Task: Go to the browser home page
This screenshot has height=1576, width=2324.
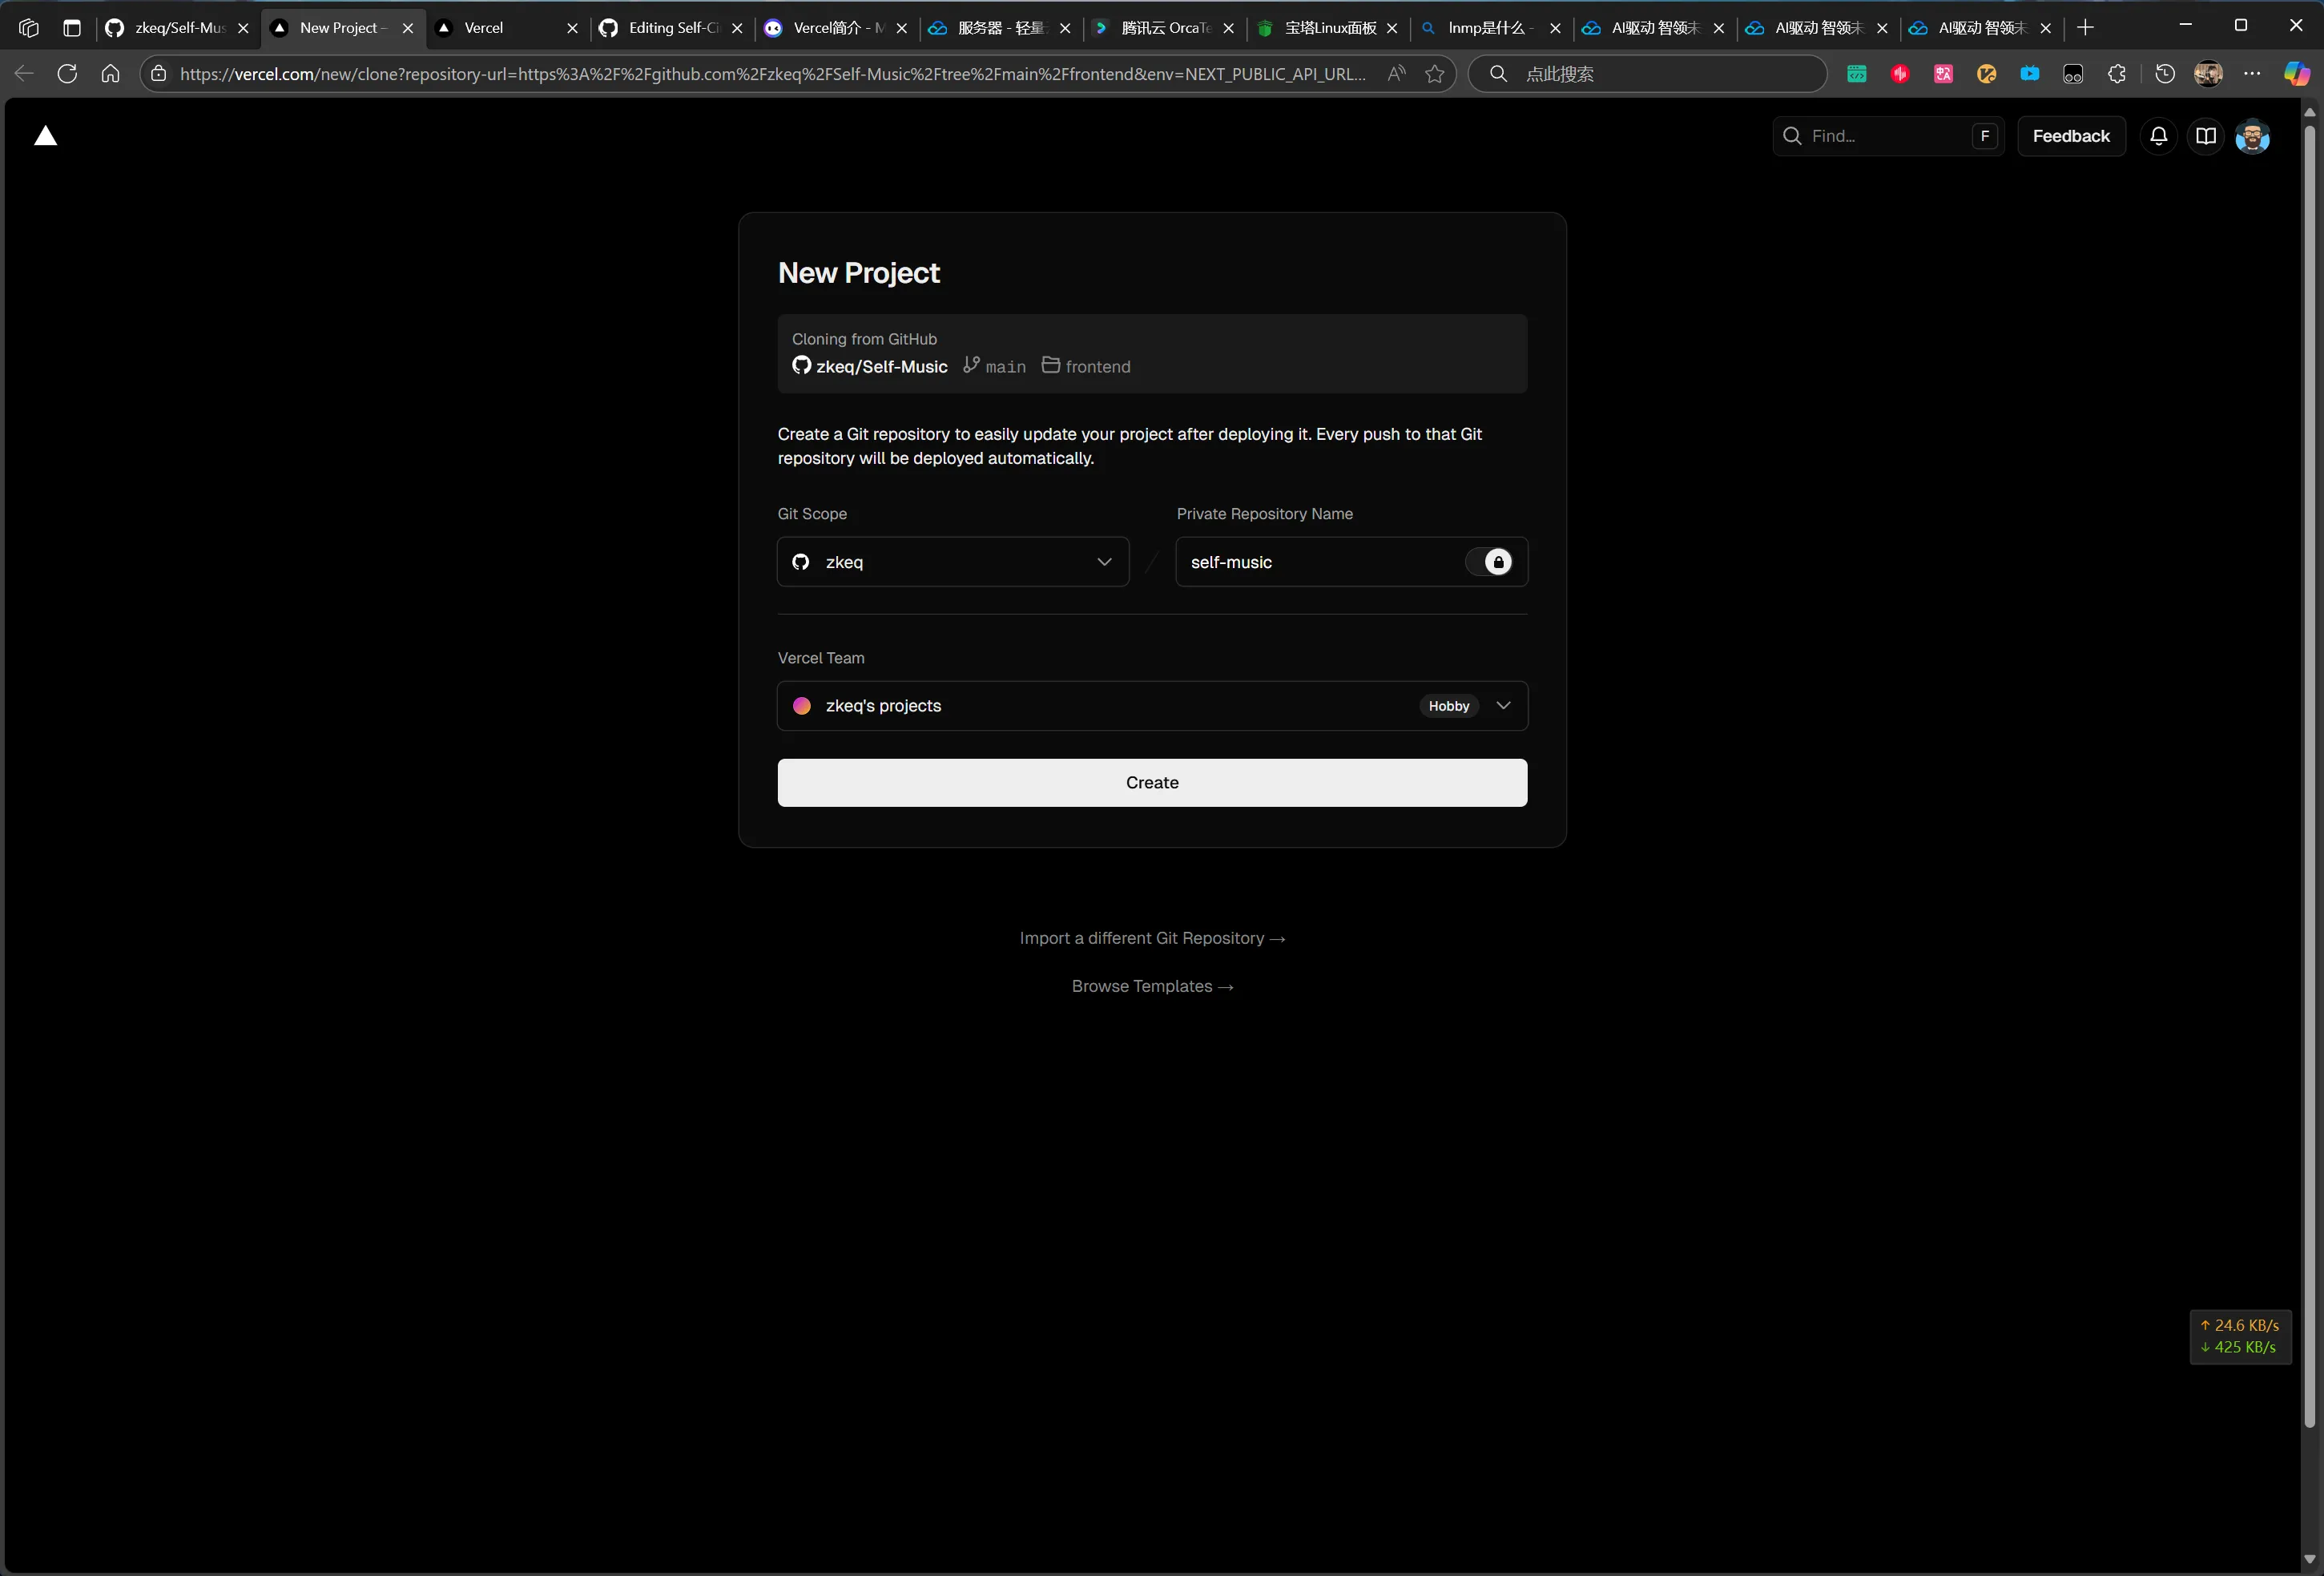Action: tap(110, 73)
